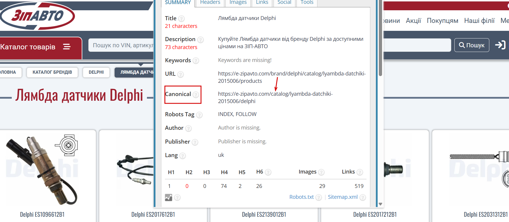The width and height of the screenshot is (509, 222).
Task: Open the Sitemap.xml link
Action: 343,197
